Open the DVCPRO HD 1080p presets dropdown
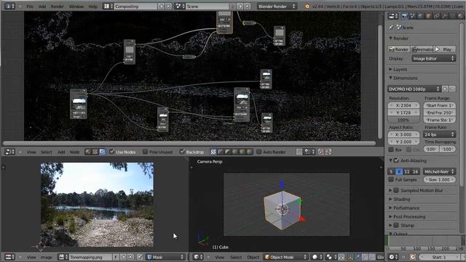Image resolution: width=466 pixels, height=262 pixels. coord(414,89)
